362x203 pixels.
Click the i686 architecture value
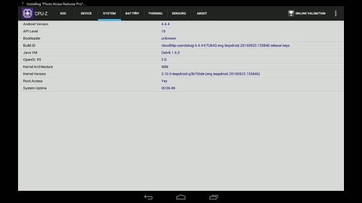pyautogui.click(x=164, y=66)
